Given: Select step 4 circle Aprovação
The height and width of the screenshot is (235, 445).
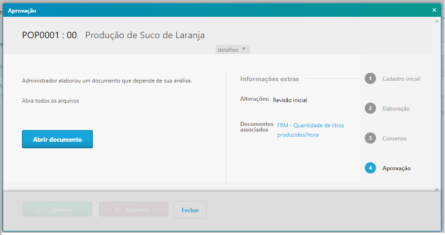Looking at the screenshot, I should 370,168.
